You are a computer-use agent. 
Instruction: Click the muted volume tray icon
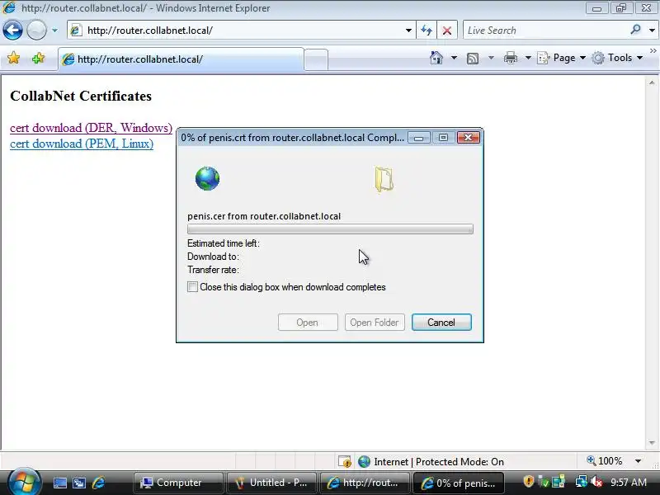(x=596, y=482)
